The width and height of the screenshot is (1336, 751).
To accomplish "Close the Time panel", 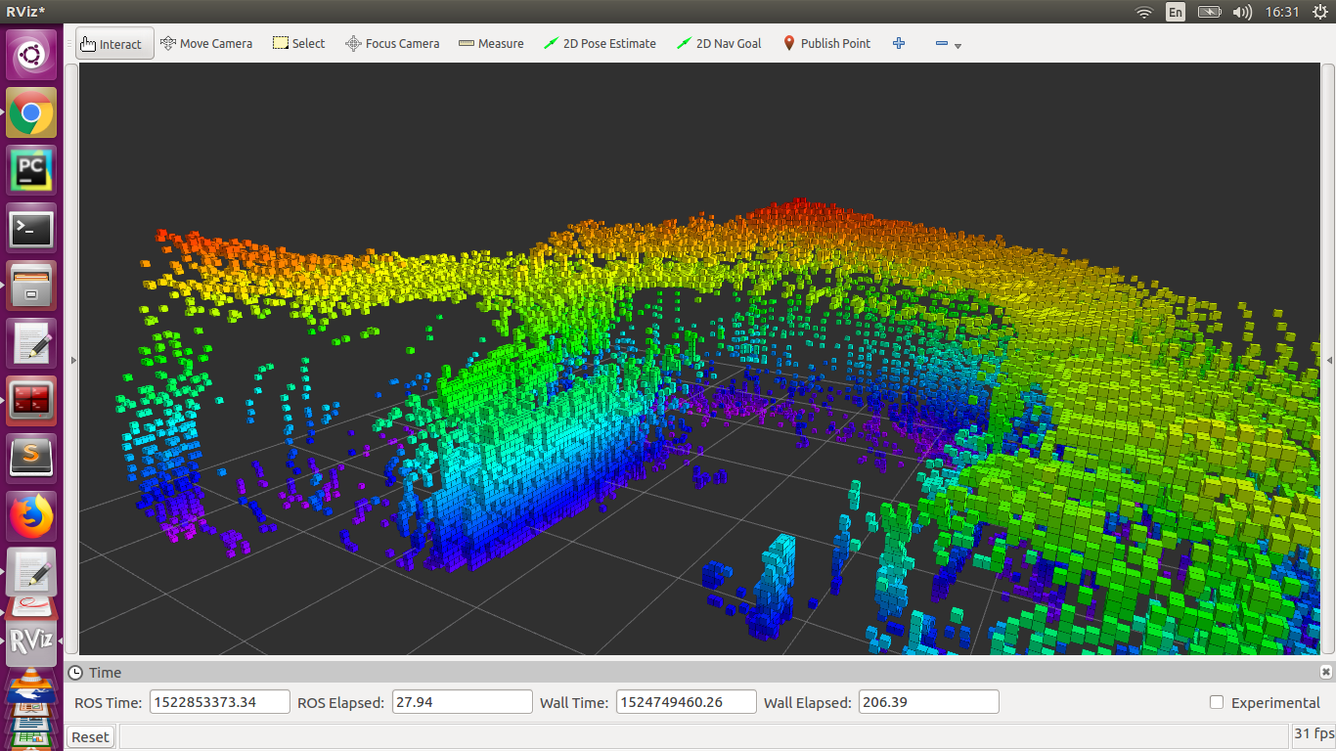I will (1326, 672).
